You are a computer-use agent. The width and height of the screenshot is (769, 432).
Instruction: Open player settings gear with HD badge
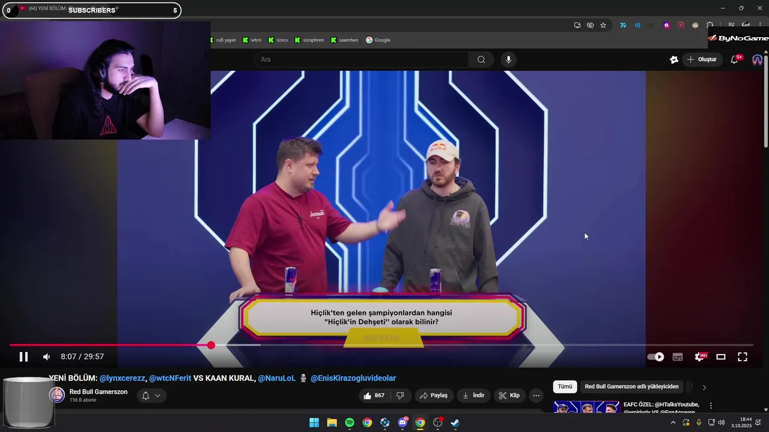[700, 357]
